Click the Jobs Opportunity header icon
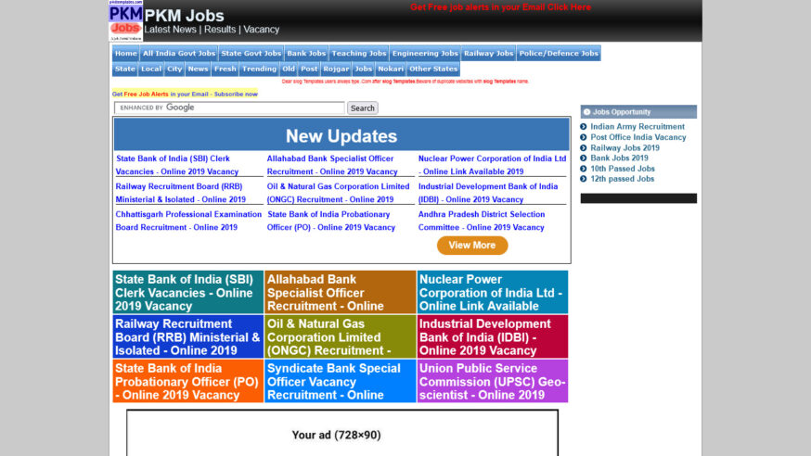Image resolution: width=811 pixels, height=456 pixels. coord(586,112)
